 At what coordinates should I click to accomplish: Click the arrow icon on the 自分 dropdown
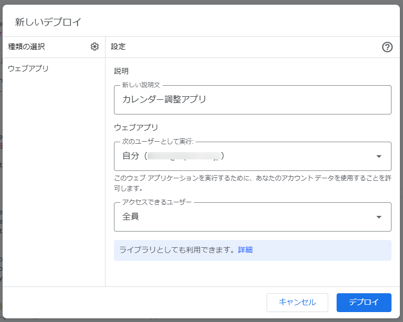379,156
